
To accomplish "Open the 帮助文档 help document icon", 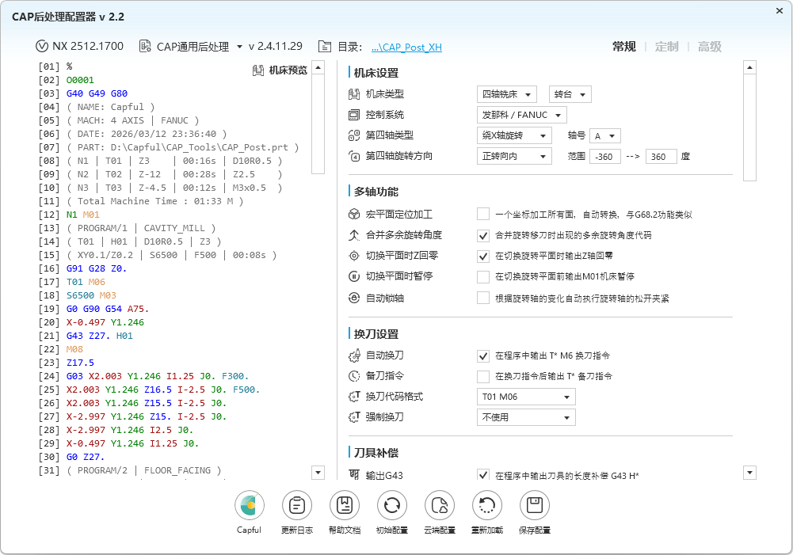I will (344, 505).
